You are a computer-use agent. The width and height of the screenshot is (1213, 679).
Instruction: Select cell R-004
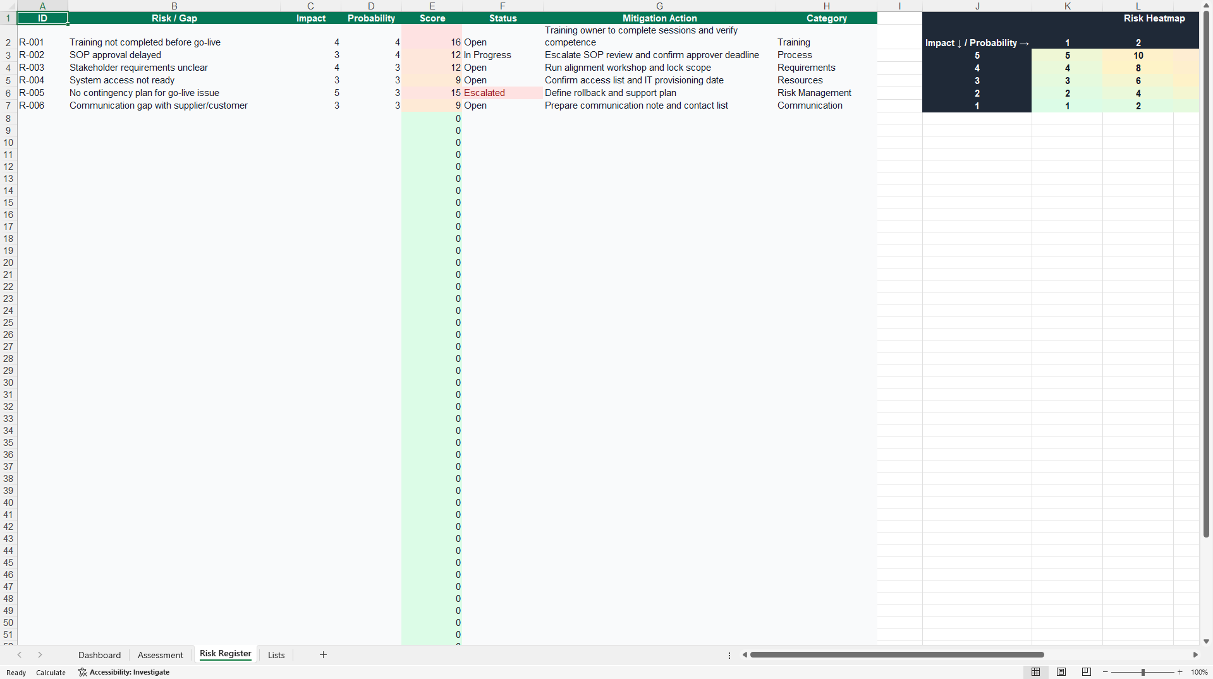pos(42,80)
